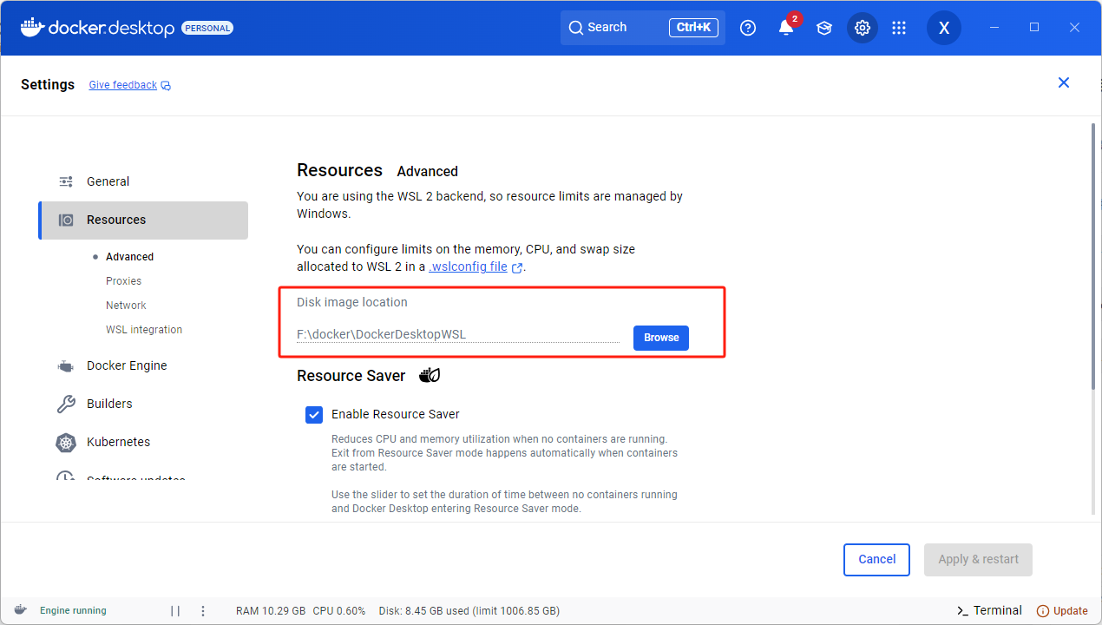Click the Resource Saver heading

tap(351, 376)
